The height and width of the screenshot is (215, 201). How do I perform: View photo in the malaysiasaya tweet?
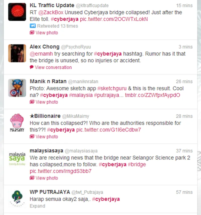[x=47, y=178]
